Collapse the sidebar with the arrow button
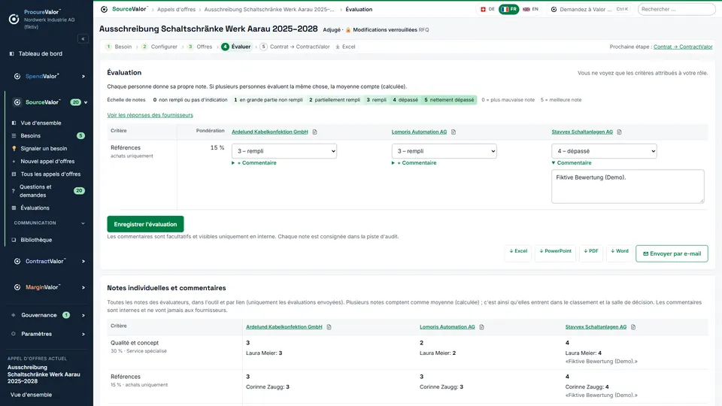 83,39
